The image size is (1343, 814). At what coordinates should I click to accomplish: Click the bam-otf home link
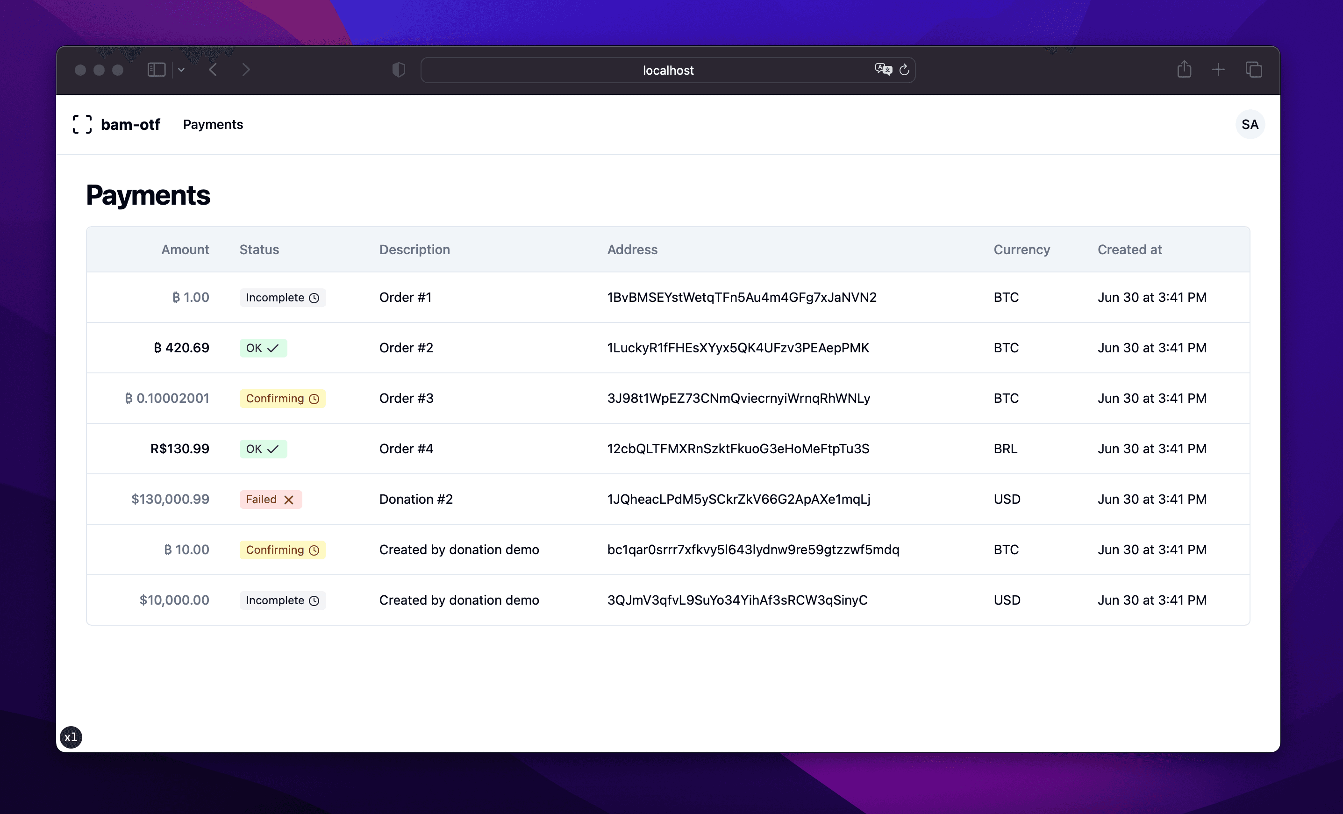[130, 124]
